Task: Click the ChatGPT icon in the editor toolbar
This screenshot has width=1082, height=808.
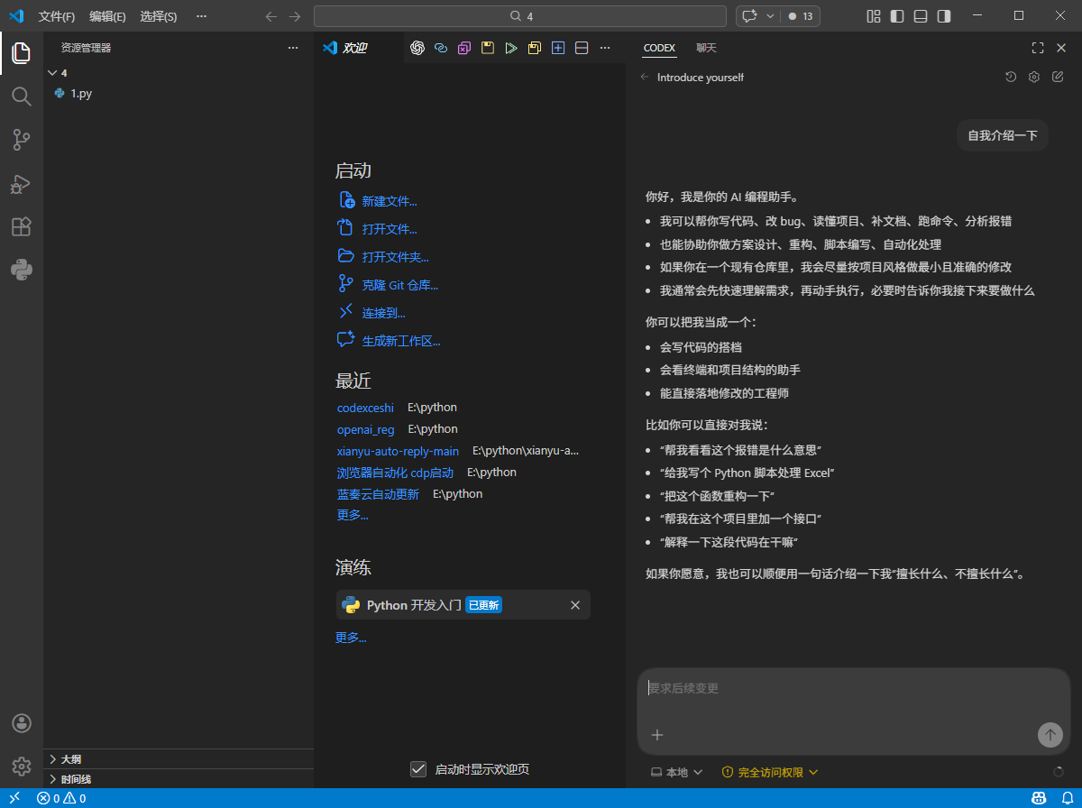Action: pos(417,47)
